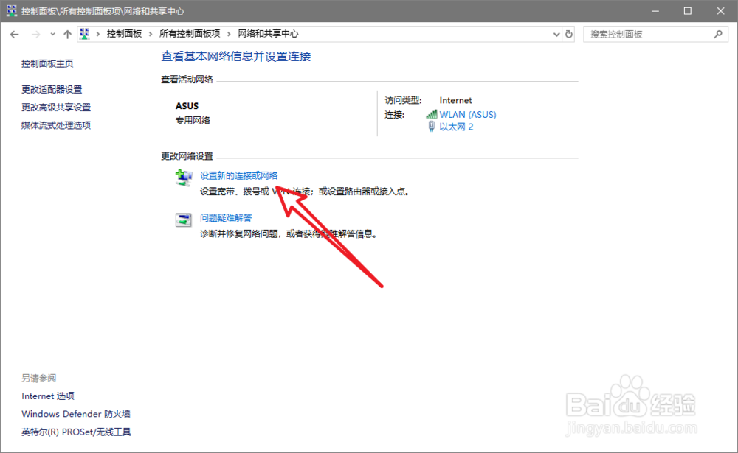This screenshot has height=453, width=738.
Task: Click the back navigation arrow
Action: coord(15,33)
